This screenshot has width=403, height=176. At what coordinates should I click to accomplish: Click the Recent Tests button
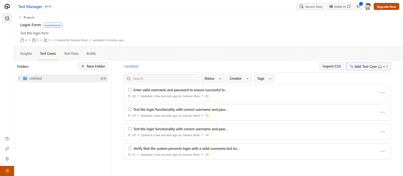pos(310,7)
